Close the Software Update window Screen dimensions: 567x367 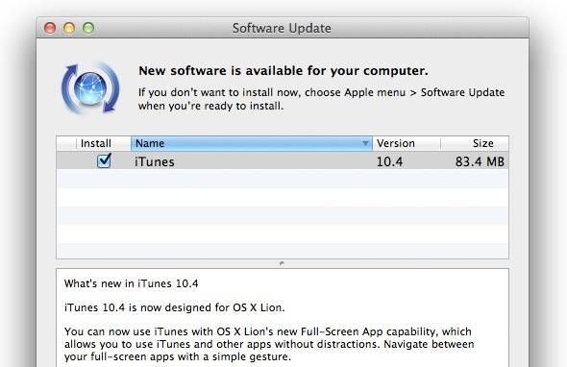click(50, 28)
